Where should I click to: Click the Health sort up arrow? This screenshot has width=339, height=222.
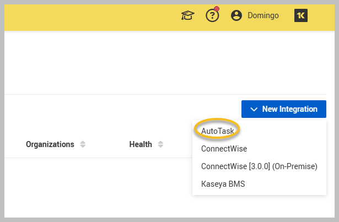coord(160,142)
